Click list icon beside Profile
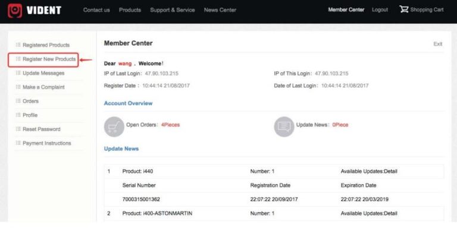Screen dimensions: 457x228 pyautogui.click(x=18, y=115)
